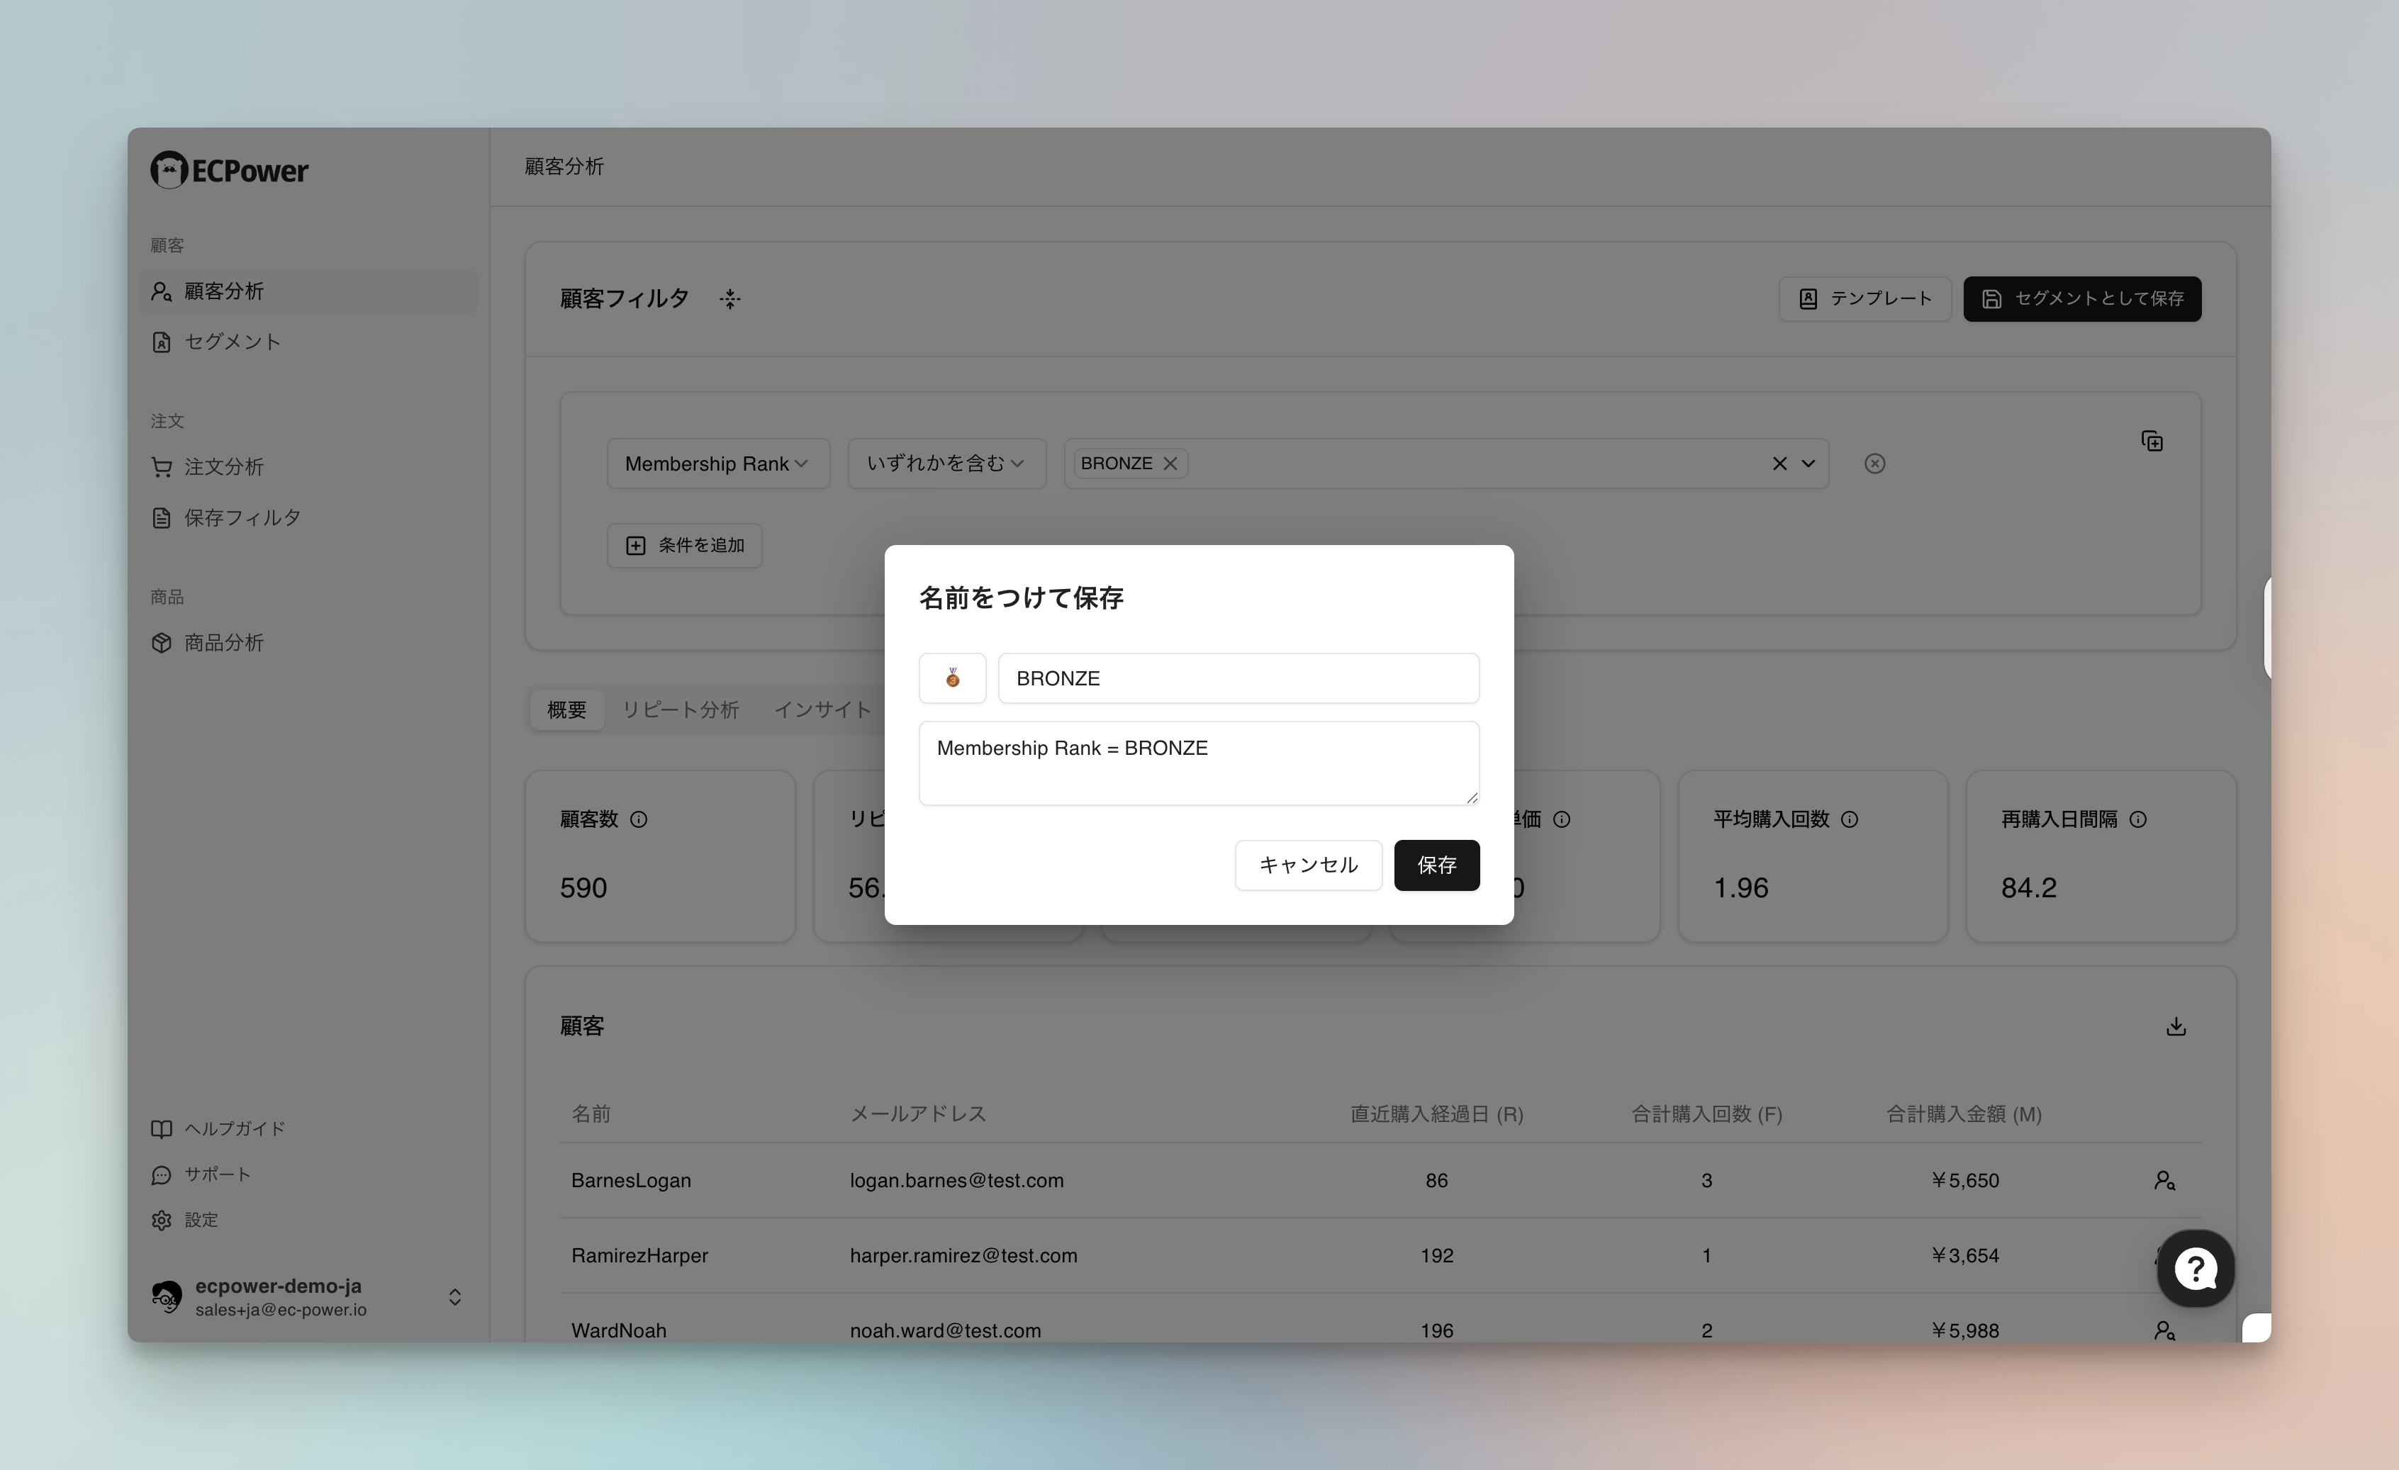Click the segment name field containing BRONZE
The image size is (2399, 1470).
1238,678
